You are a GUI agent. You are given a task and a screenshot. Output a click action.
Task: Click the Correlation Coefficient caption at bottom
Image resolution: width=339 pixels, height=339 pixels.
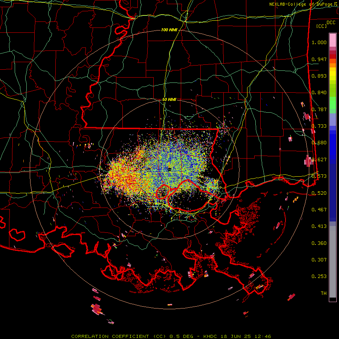pyautogui.click(x=171, y=336)
